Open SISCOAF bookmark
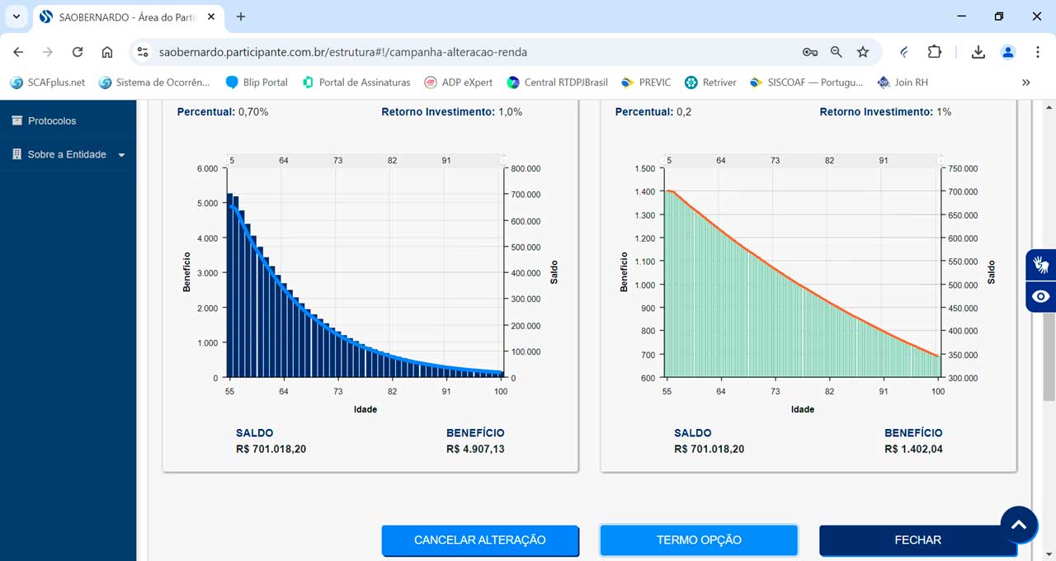This screenshot has width=1056, height=561. click(x=807, y=82)
